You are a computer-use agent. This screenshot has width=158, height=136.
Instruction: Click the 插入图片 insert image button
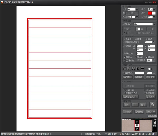coord(127,77)
